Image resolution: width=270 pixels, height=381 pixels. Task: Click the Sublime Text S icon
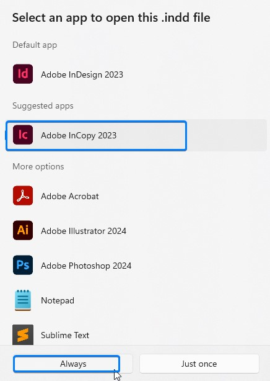[x=23, y=334]
